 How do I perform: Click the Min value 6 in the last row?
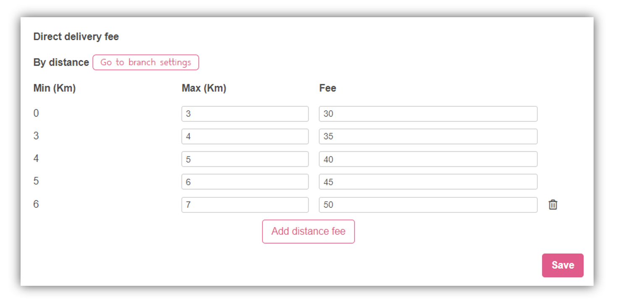click(36, 204)
